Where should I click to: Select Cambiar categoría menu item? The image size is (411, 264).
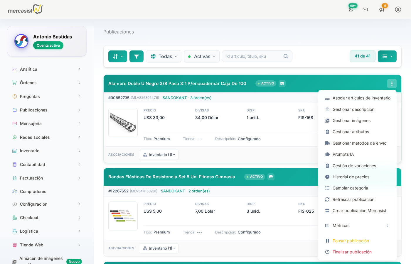tap(357, 188)
